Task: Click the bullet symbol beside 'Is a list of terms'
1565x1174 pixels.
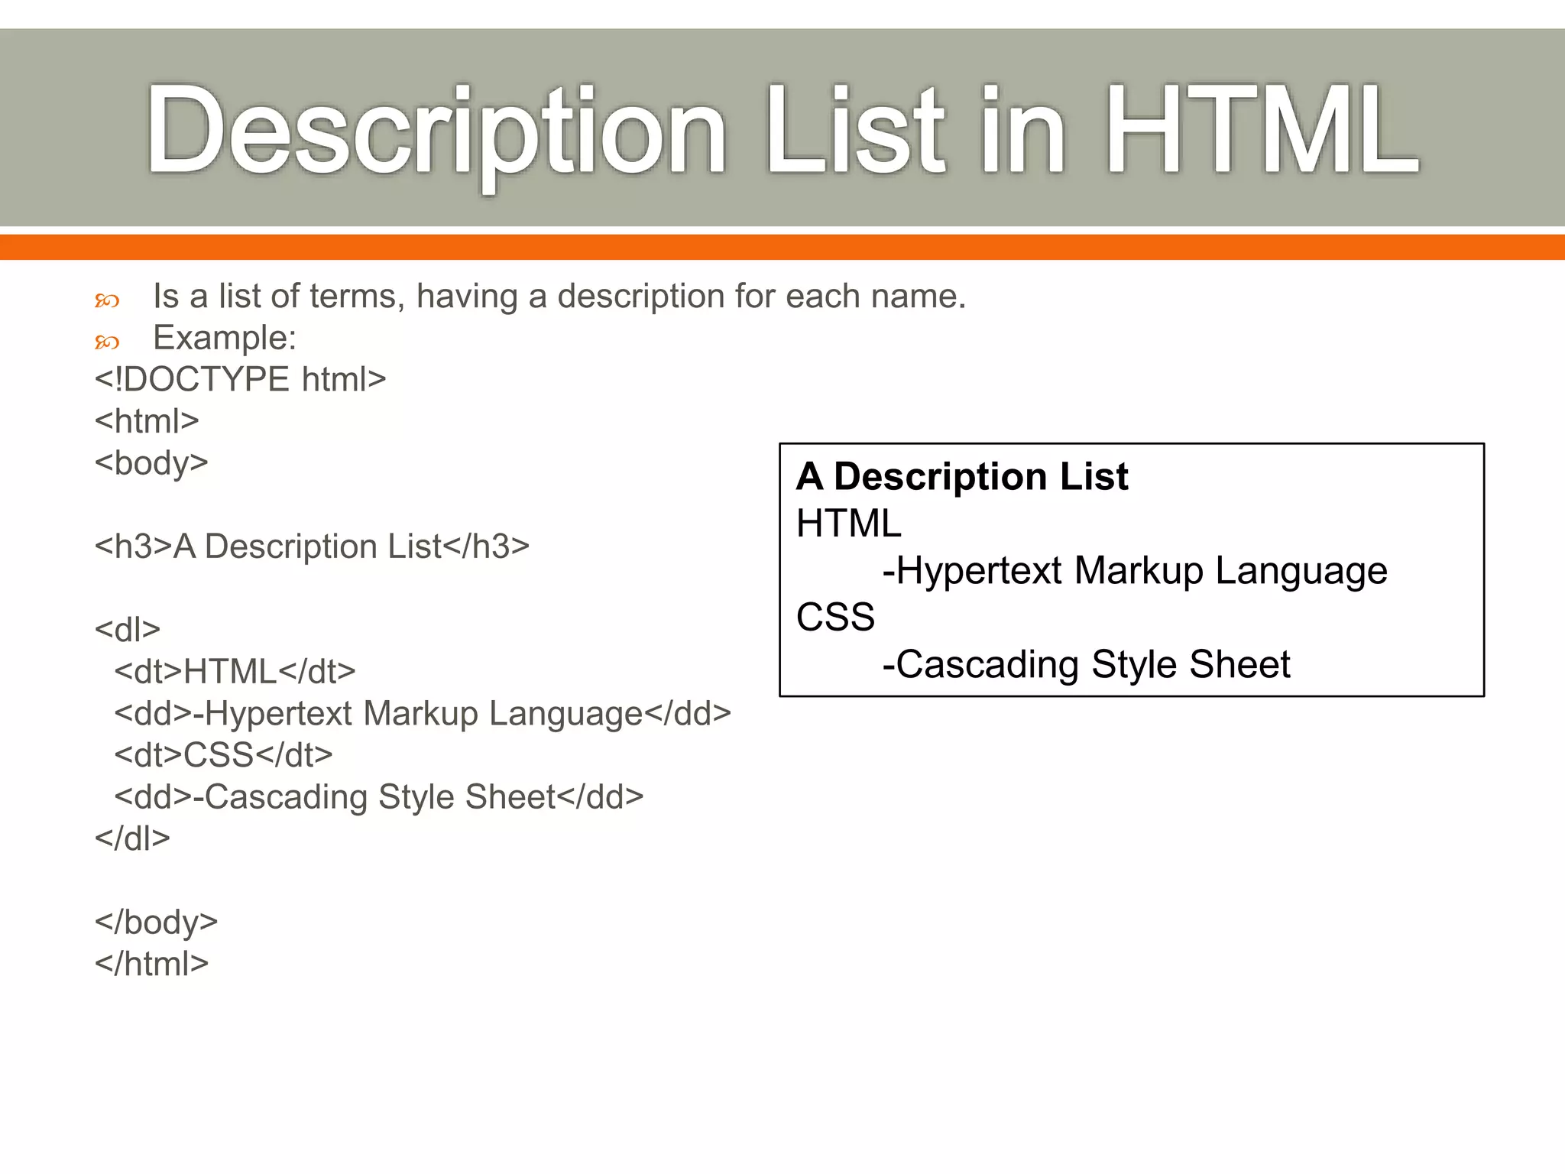Action: [107, 301]
